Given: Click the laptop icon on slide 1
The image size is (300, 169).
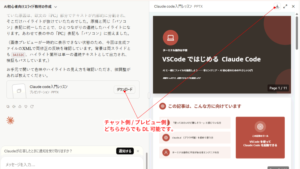Looking at the screenshot, I should 170,38.
